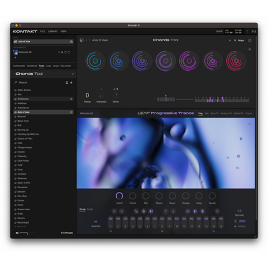The image size is (268, 268).
Task: Click the teal first chord disc
Action: 95,61
